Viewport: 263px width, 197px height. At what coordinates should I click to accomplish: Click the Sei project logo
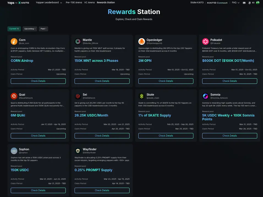pyautogui.click(x=78, y=96)
